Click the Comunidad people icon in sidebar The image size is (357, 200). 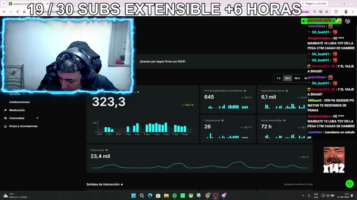click(x=5, y=118)
